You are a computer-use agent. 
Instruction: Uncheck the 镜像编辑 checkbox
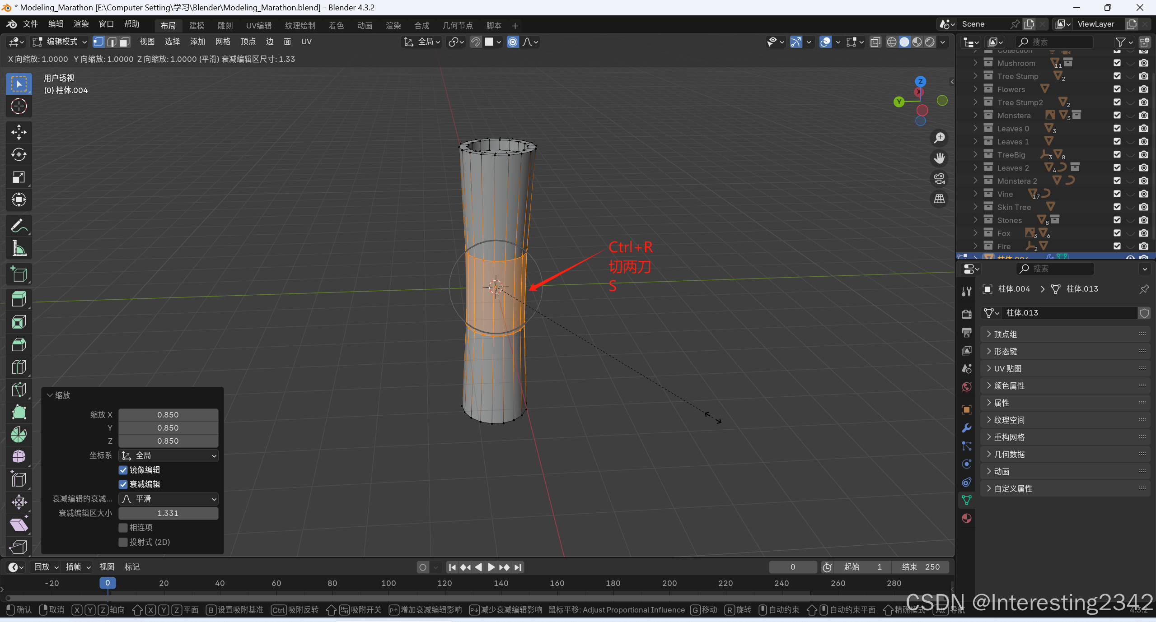[x=123, y=470]
